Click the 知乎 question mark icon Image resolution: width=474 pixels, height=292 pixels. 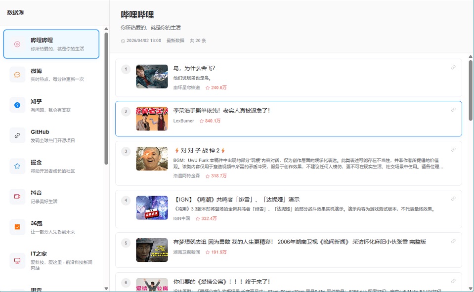pyautogui.click(x=17, y=105)
